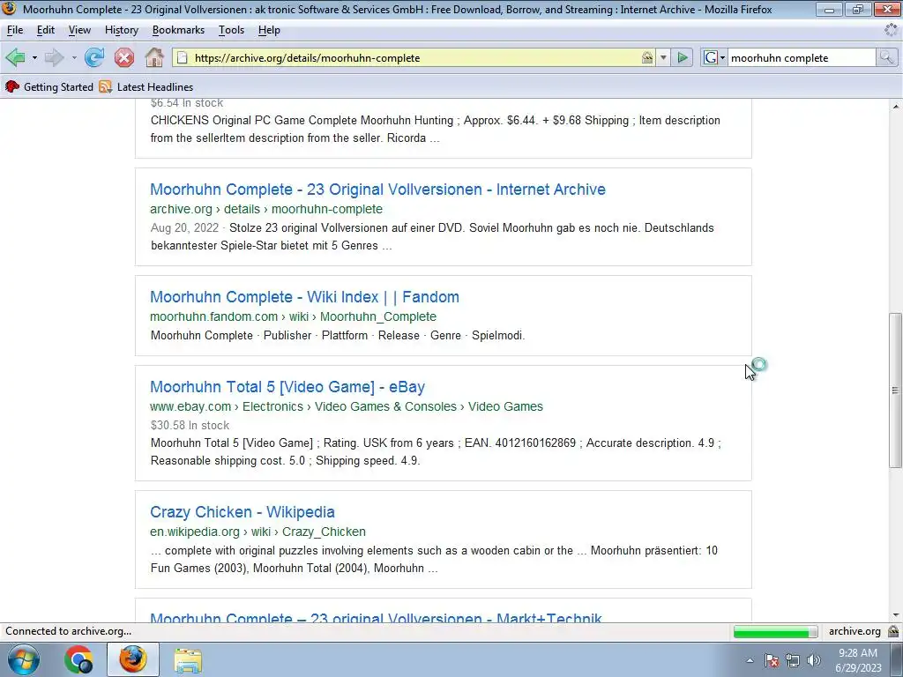Open Moorhuhn Complete Internet Archive result
The height and width of the screenshot is (677, 903).
[x=377, y=190]
